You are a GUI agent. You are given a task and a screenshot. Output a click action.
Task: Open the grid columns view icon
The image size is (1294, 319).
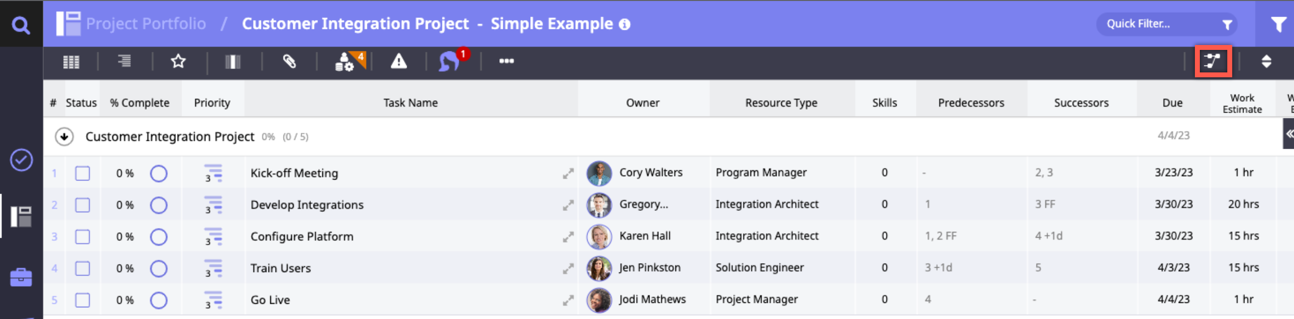71,62
